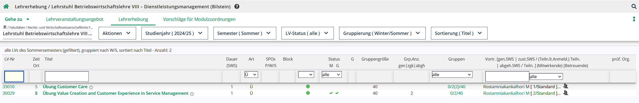Click the person icon in row 30029
The height and width of the screenshot is (103, 639).
point(566,93)
